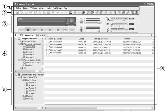
Task: Open the Affichage menu
Action: [33, 8]
